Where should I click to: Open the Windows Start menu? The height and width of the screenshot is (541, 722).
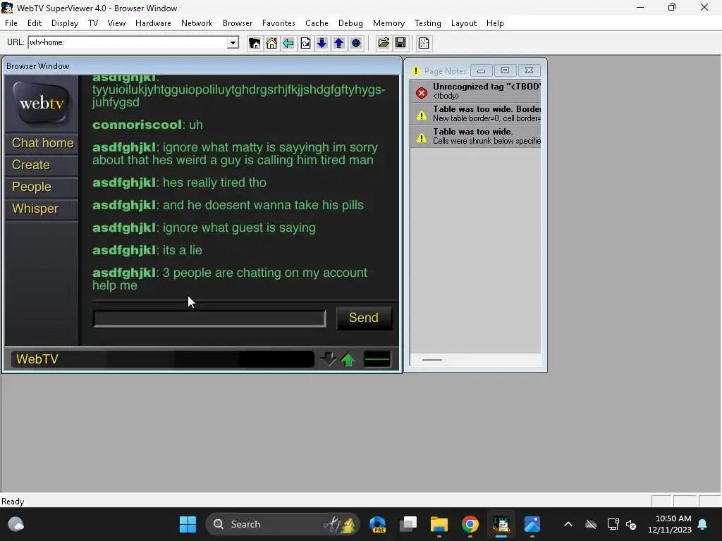188,524
